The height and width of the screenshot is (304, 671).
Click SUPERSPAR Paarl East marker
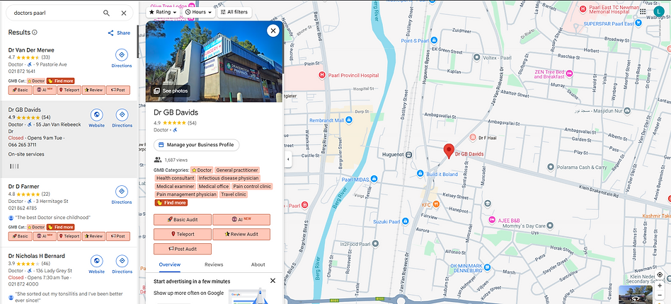640,23
